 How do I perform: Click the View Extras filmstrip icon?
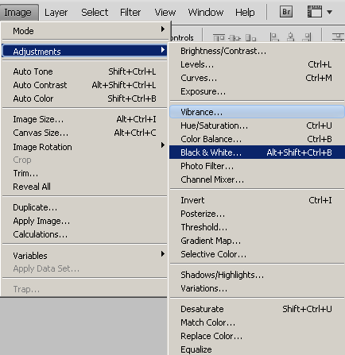pos(315,12)
